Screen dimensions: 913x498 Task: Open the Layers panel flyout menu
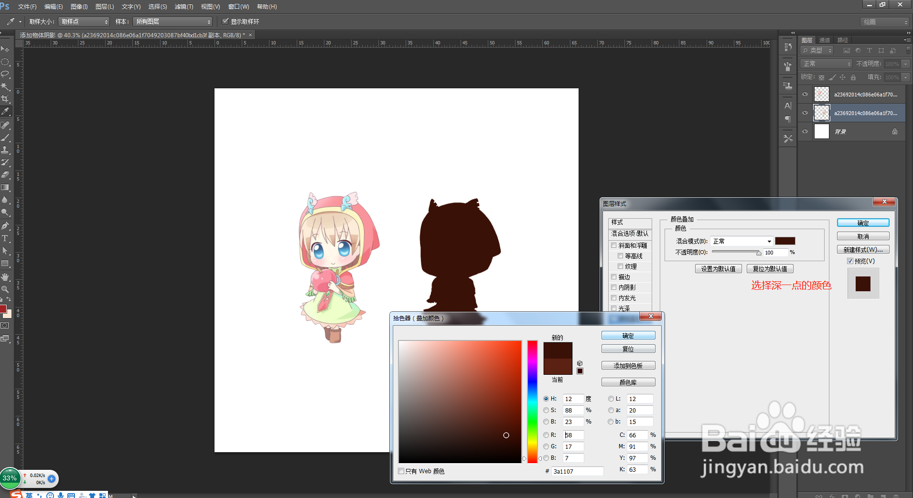pyautogui.click(x=906, y=40)
